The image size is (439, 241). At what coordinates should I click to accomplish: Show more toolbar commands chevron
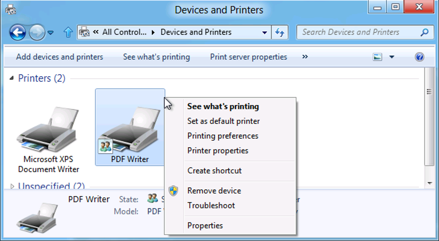(x=305, y=56)
